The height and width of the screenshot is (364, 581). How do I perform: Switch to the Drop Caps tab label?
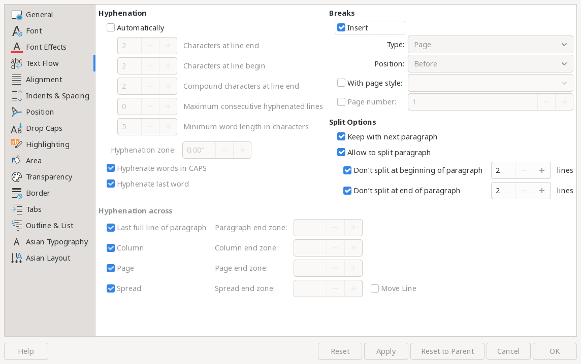click(44, 128)
